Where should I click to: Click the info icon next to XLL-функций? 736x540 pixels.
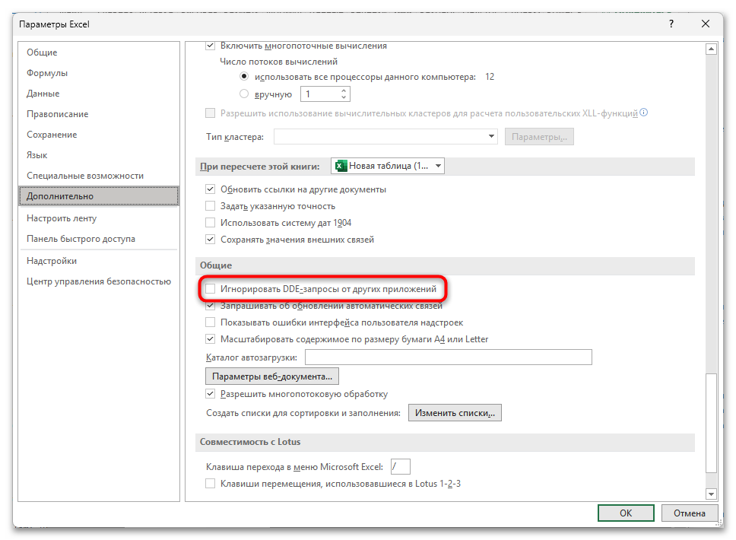click(643, 113)
